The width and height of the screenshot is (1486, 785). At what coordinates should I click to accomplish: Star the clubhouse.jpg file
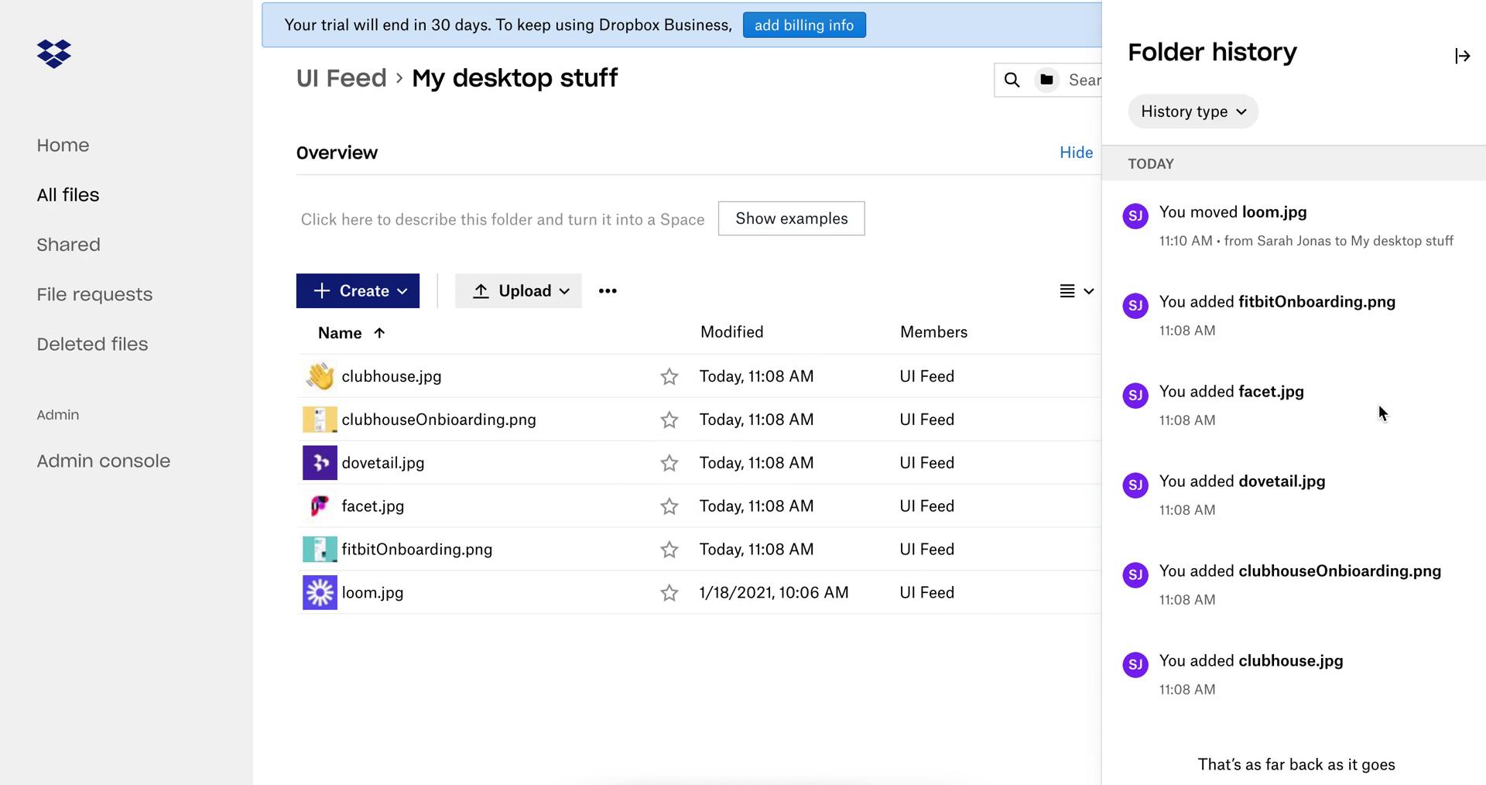pos(669,377)
